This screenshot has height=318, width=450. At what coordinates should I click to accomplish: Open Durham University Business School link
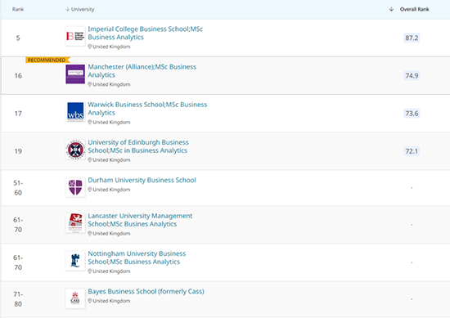point(142,180)
